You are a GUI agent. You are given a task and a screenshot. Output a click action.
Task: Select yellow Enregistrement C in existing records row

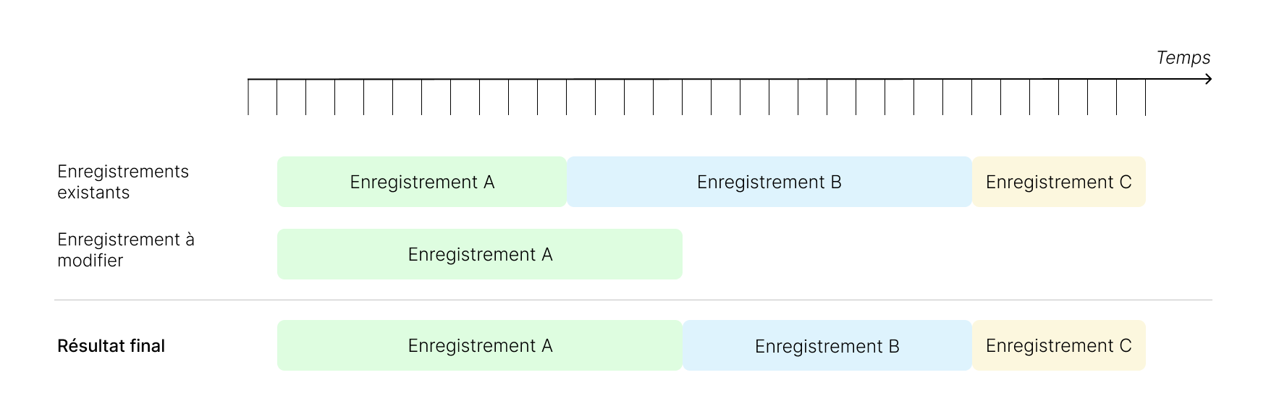tap(1058, 182)
